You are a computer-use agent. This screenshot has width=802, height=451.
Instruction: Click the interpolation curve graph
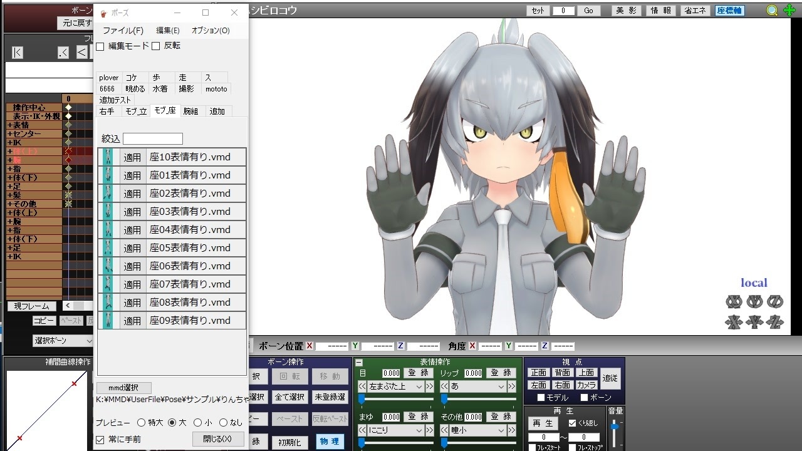(x=47, y=410)
